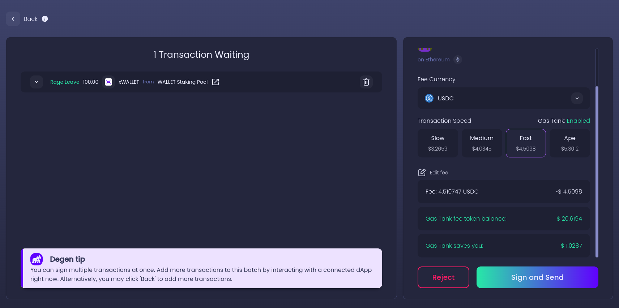Click the Ethereum network icon
Screen dimensions: 619x308
458,60
